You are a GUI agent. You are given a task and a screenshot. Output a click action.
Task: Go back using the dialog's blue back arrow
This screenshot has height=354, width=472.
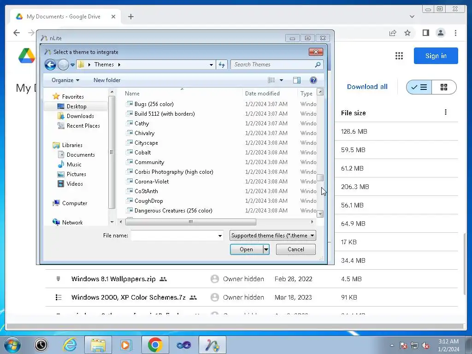point(50,65)
